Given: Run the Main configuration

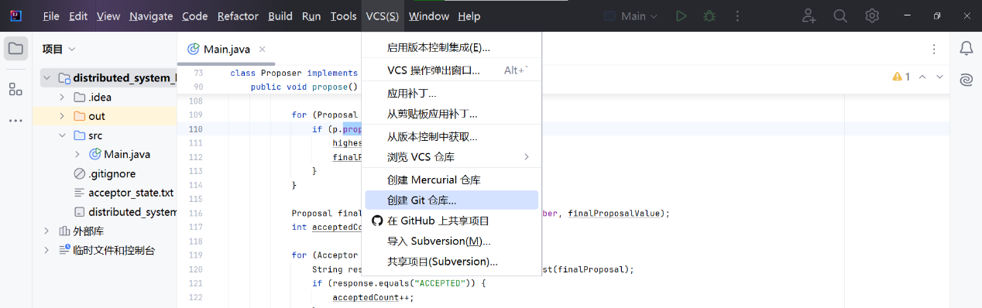Looking at the screenshot, I should pos(681,15).
